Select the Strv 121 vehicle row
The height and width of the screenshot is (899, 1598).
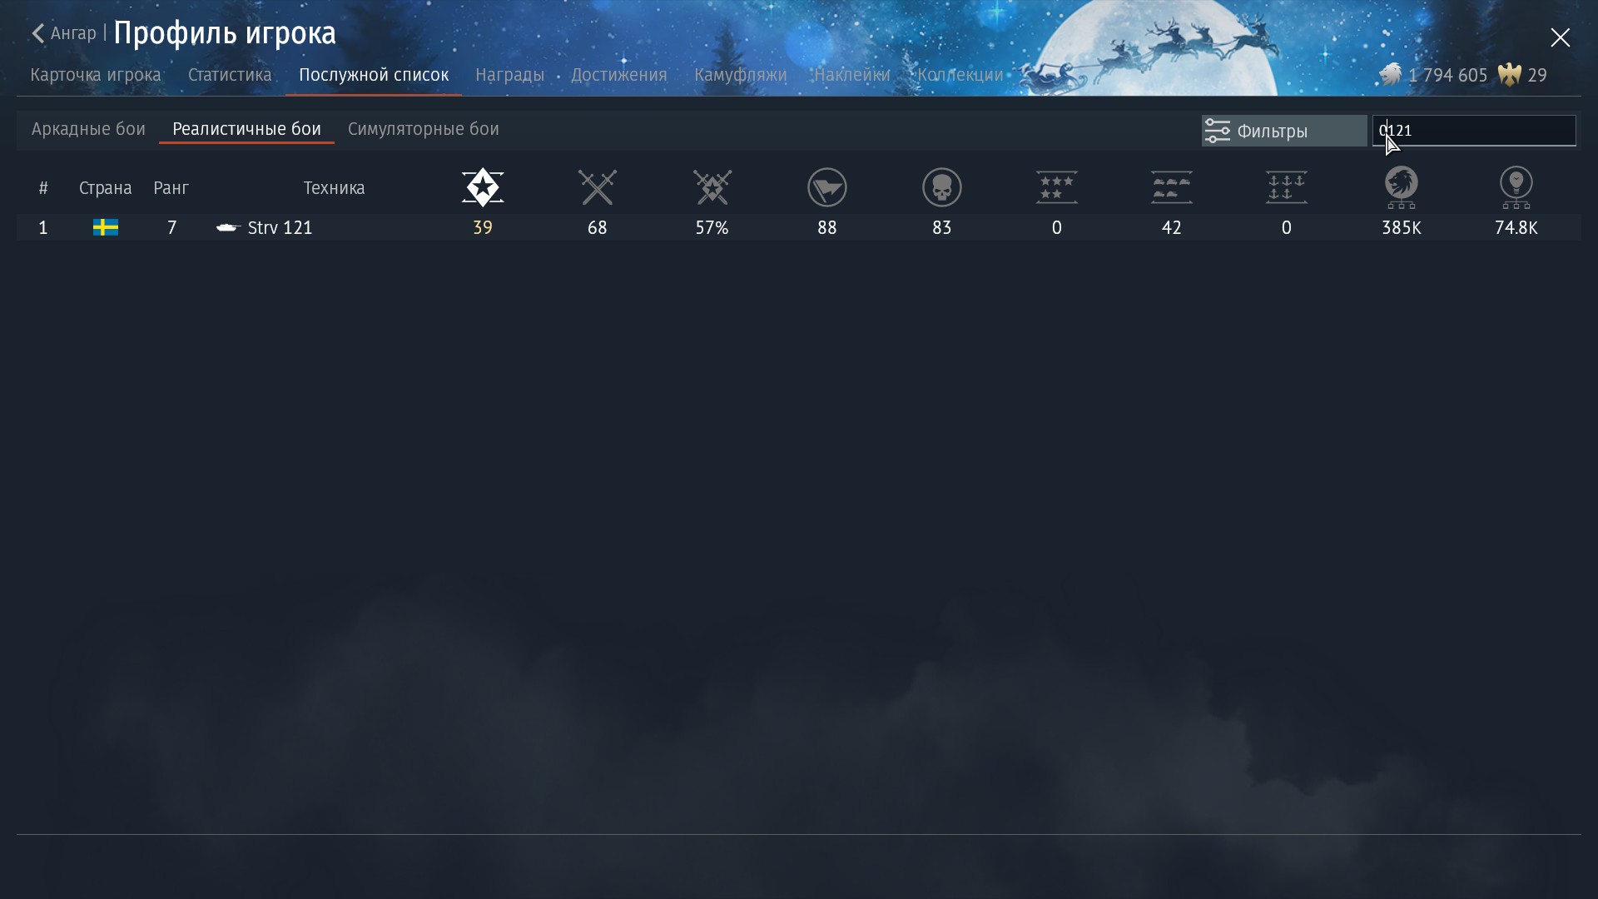(x=280, y=227)
